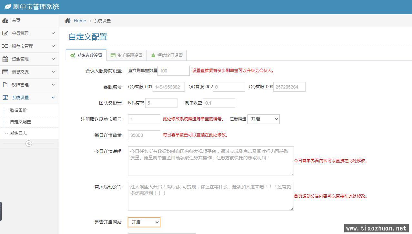Select the 系统参数设置 tab
Viewport: 412px width, 234px height.
86,55
